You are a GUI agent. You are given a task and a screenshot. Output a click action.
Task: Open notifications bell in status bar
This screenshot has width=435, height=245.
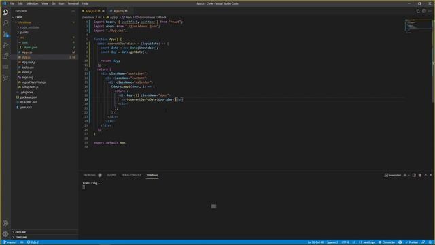tap(430, 242)
